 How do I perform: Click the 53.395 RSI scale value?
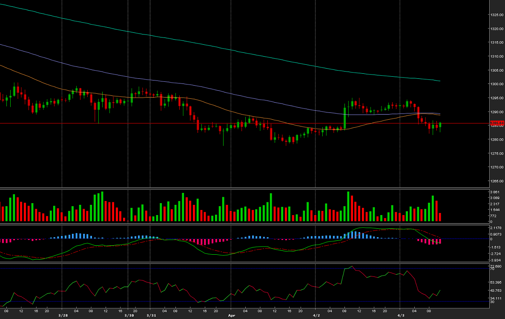(496, 283)
